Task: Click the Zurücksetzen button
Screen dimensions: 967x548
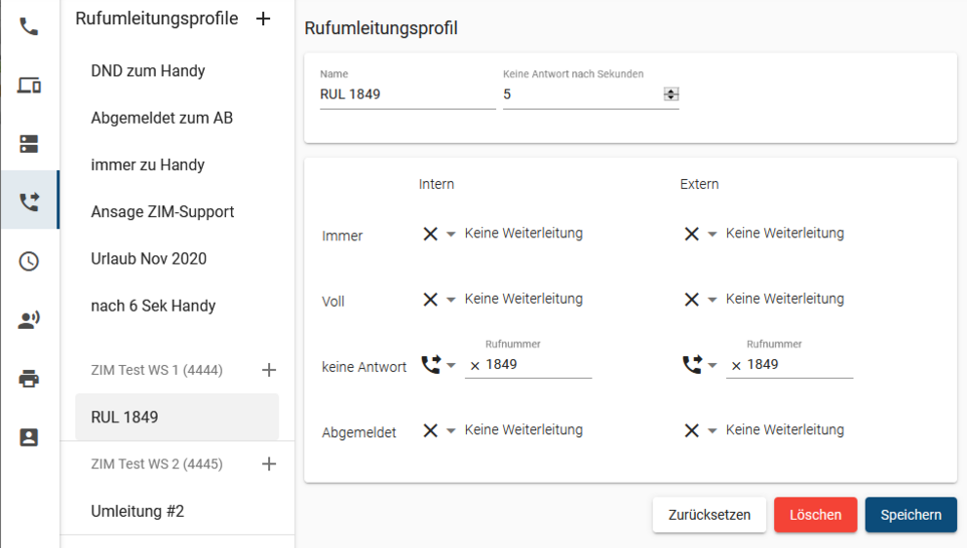Action: pos(710,515)
